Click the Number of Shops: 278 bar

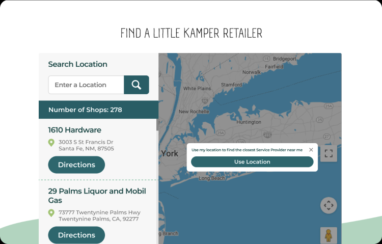click(98, 110)
